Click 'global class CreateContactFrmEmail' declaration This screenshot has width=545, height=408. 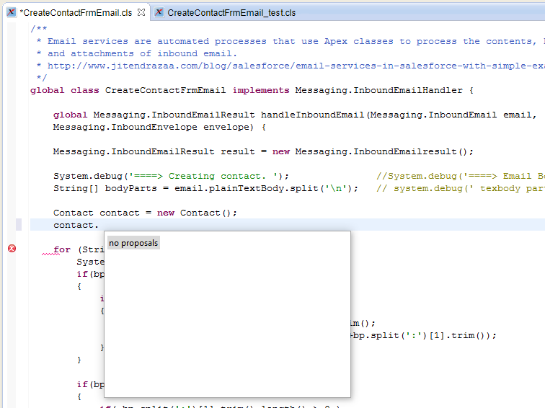click(x=128, y=91)
